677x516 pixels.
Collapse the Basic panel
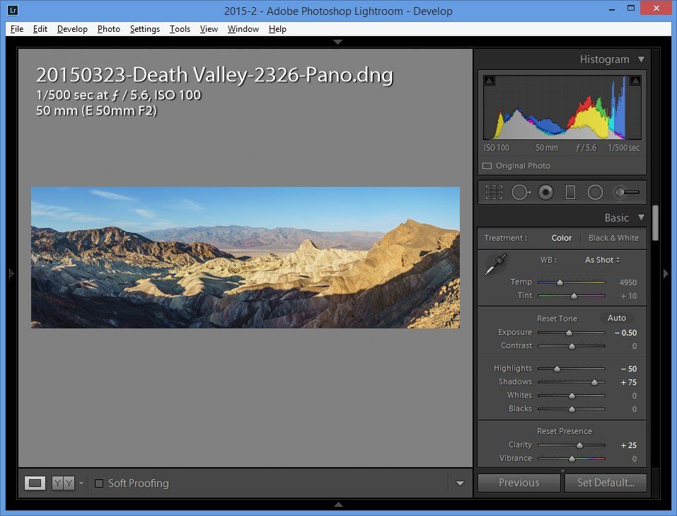tap(641, 218)
